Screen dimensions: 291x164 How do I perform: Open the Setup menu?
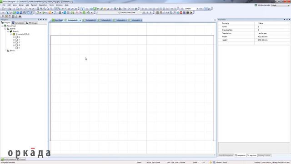(x=21, y=5)
